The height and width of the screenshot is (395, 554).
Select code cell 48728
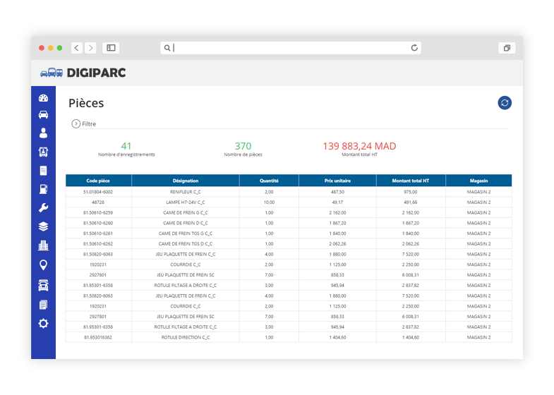pos(98,202)
